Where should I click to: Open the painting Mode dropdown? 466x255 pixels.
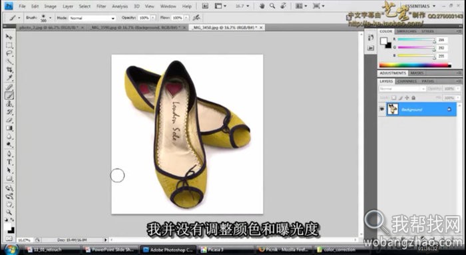[x=93, y=18]
